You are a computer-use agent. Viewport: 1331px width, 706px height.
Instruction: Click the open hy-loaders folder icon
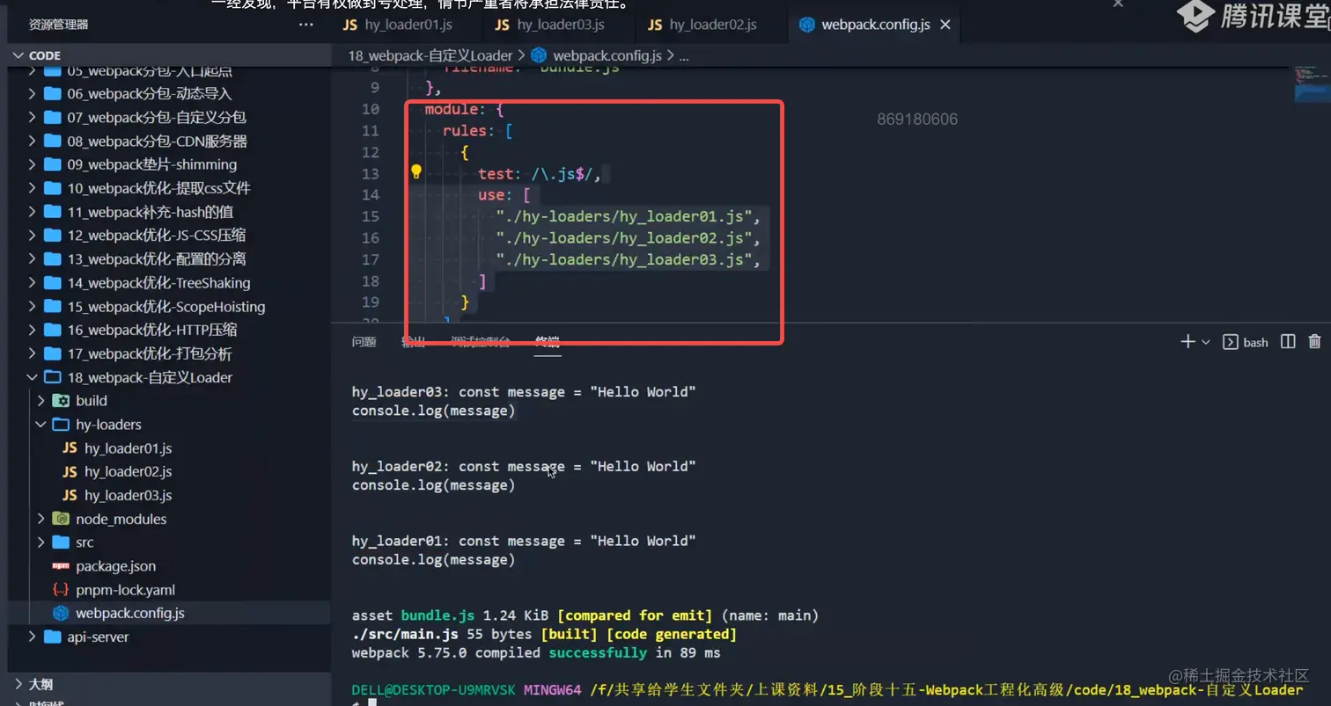click(61, 425)
